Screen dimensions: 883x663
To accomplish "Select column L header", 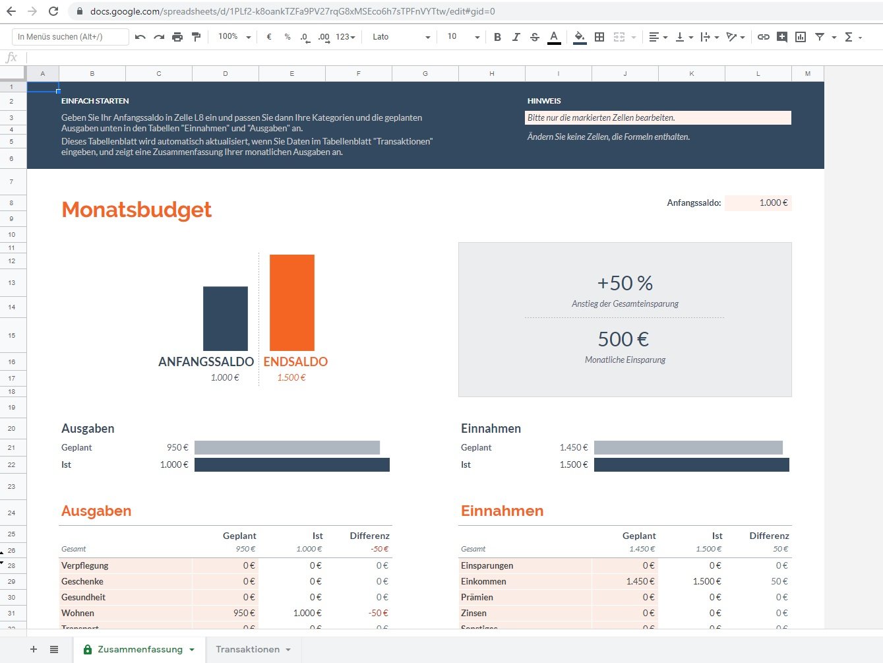I will point(758,74).
